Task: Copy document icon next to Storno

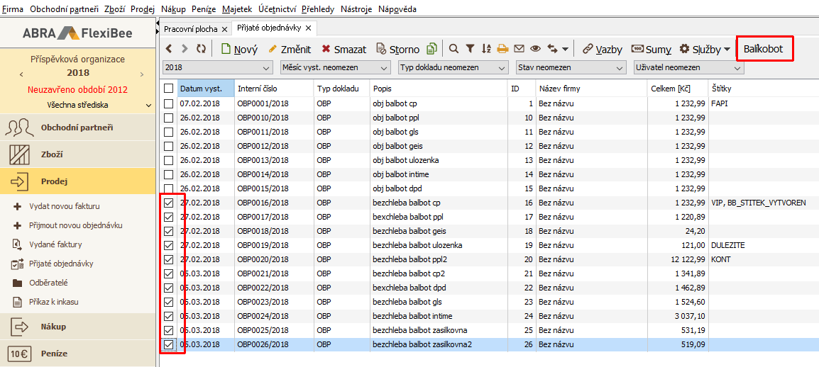Action: (432, 49)
